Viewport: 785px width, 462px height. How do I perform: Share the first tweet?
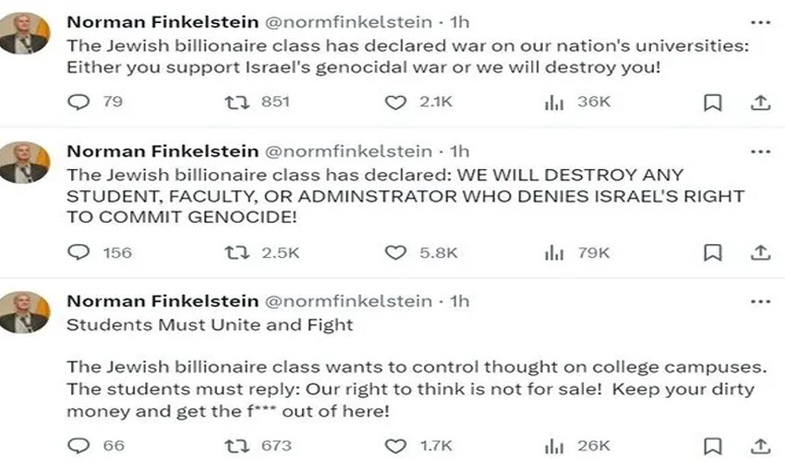(x=760, y=102)
